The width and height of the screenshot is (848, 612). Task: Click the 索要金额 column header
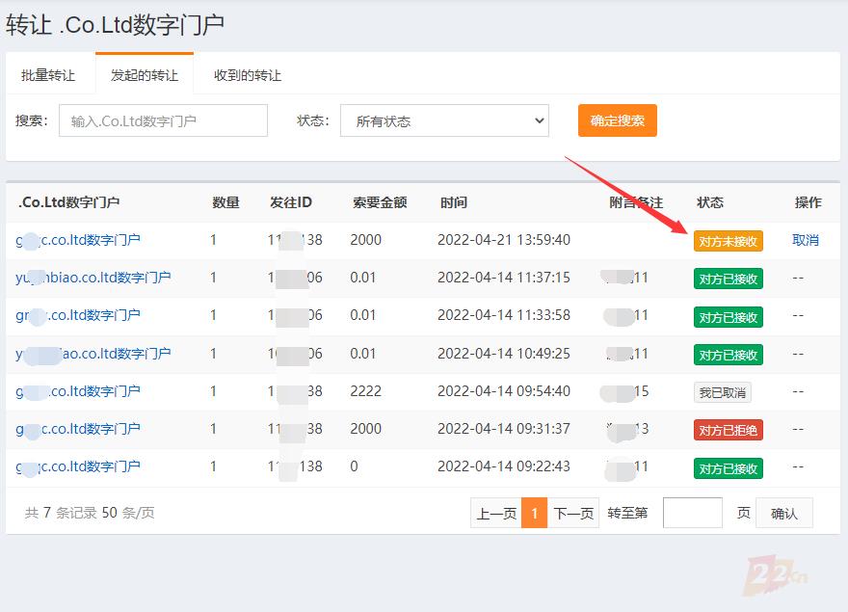point(380,202)
